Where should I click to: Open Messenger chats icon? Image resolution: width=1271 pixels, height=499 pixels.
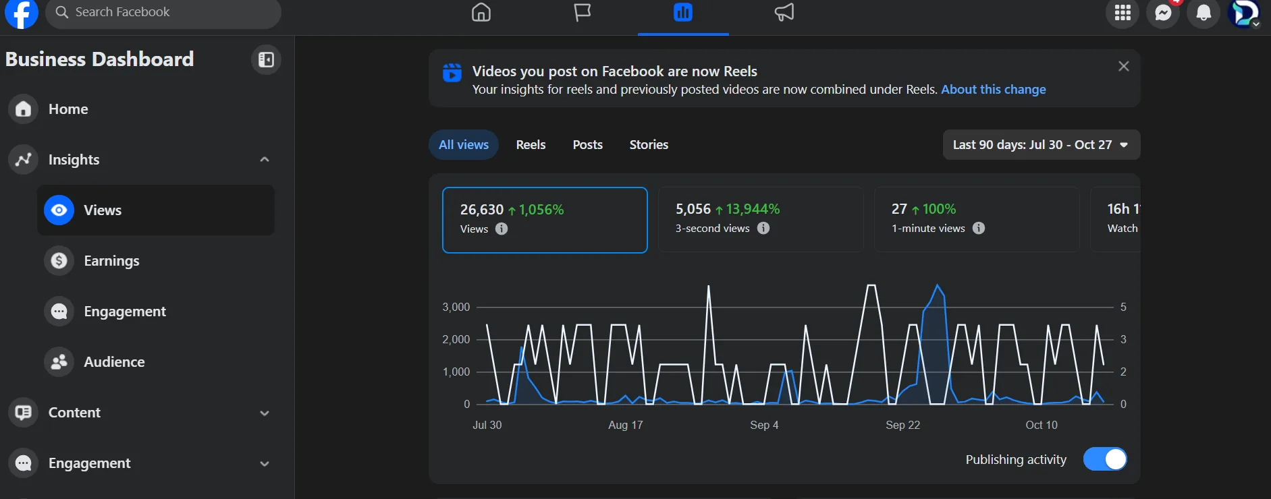coord(1163,13)
